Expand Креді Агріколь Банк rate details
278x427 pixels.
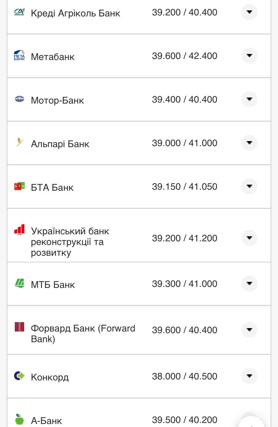(249, 12)
